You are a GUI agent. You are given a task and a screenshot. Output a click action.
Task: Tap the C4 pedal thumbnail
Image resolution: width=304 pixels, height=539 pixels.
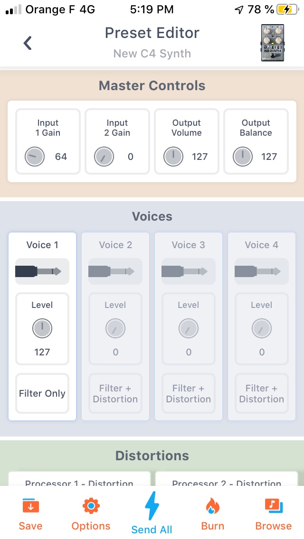click(272, 43)
